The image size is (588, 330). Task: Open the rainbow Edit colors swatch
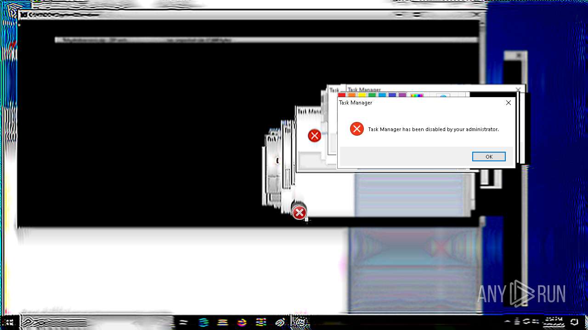[x=417, y=96]
